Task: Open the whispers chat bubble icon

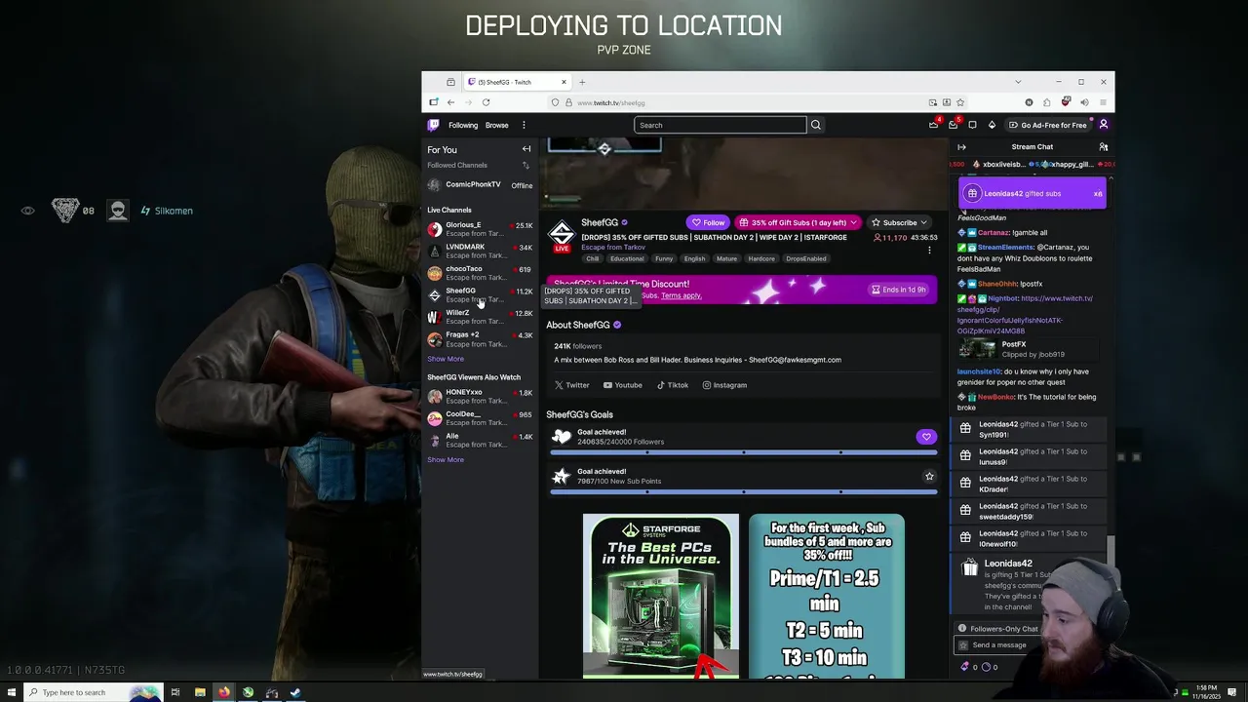Action: click(x=972, y=125)
